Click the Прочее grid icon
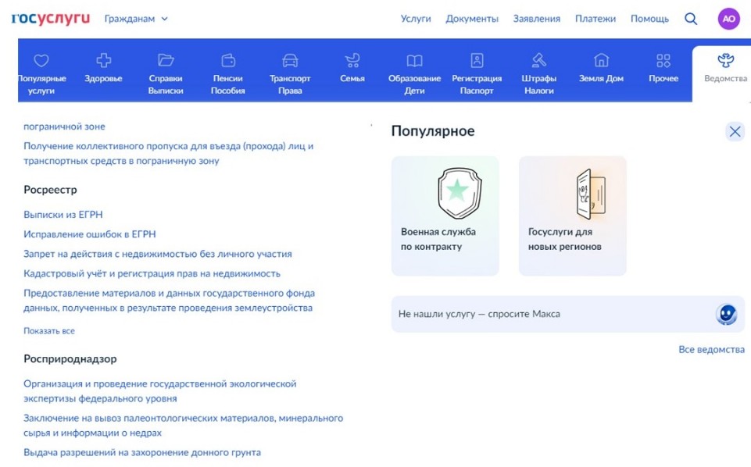 tap(663, 61)
